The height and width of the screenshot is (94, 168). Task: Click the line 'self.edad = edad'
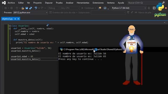tap(24, 34)
